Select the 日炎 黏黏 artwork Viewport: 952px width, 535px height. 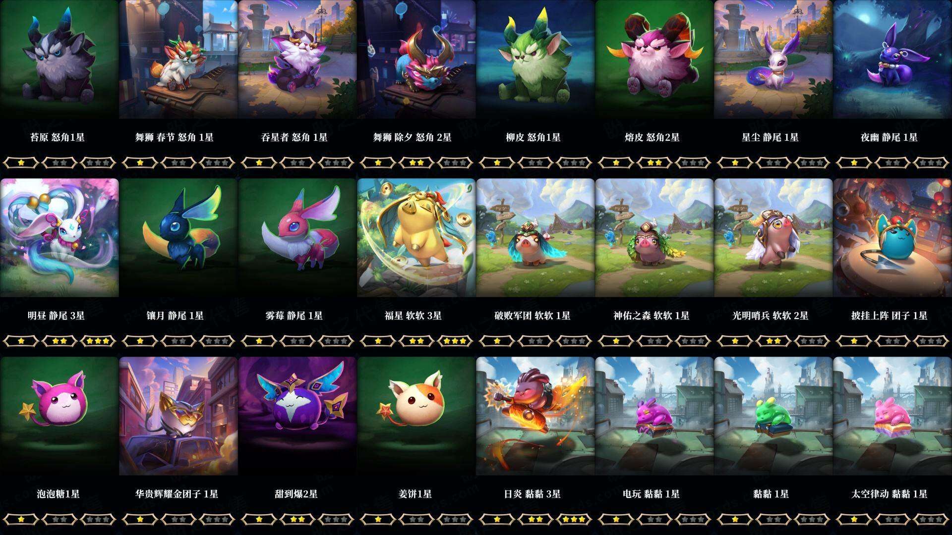click(x=535, y=416)
